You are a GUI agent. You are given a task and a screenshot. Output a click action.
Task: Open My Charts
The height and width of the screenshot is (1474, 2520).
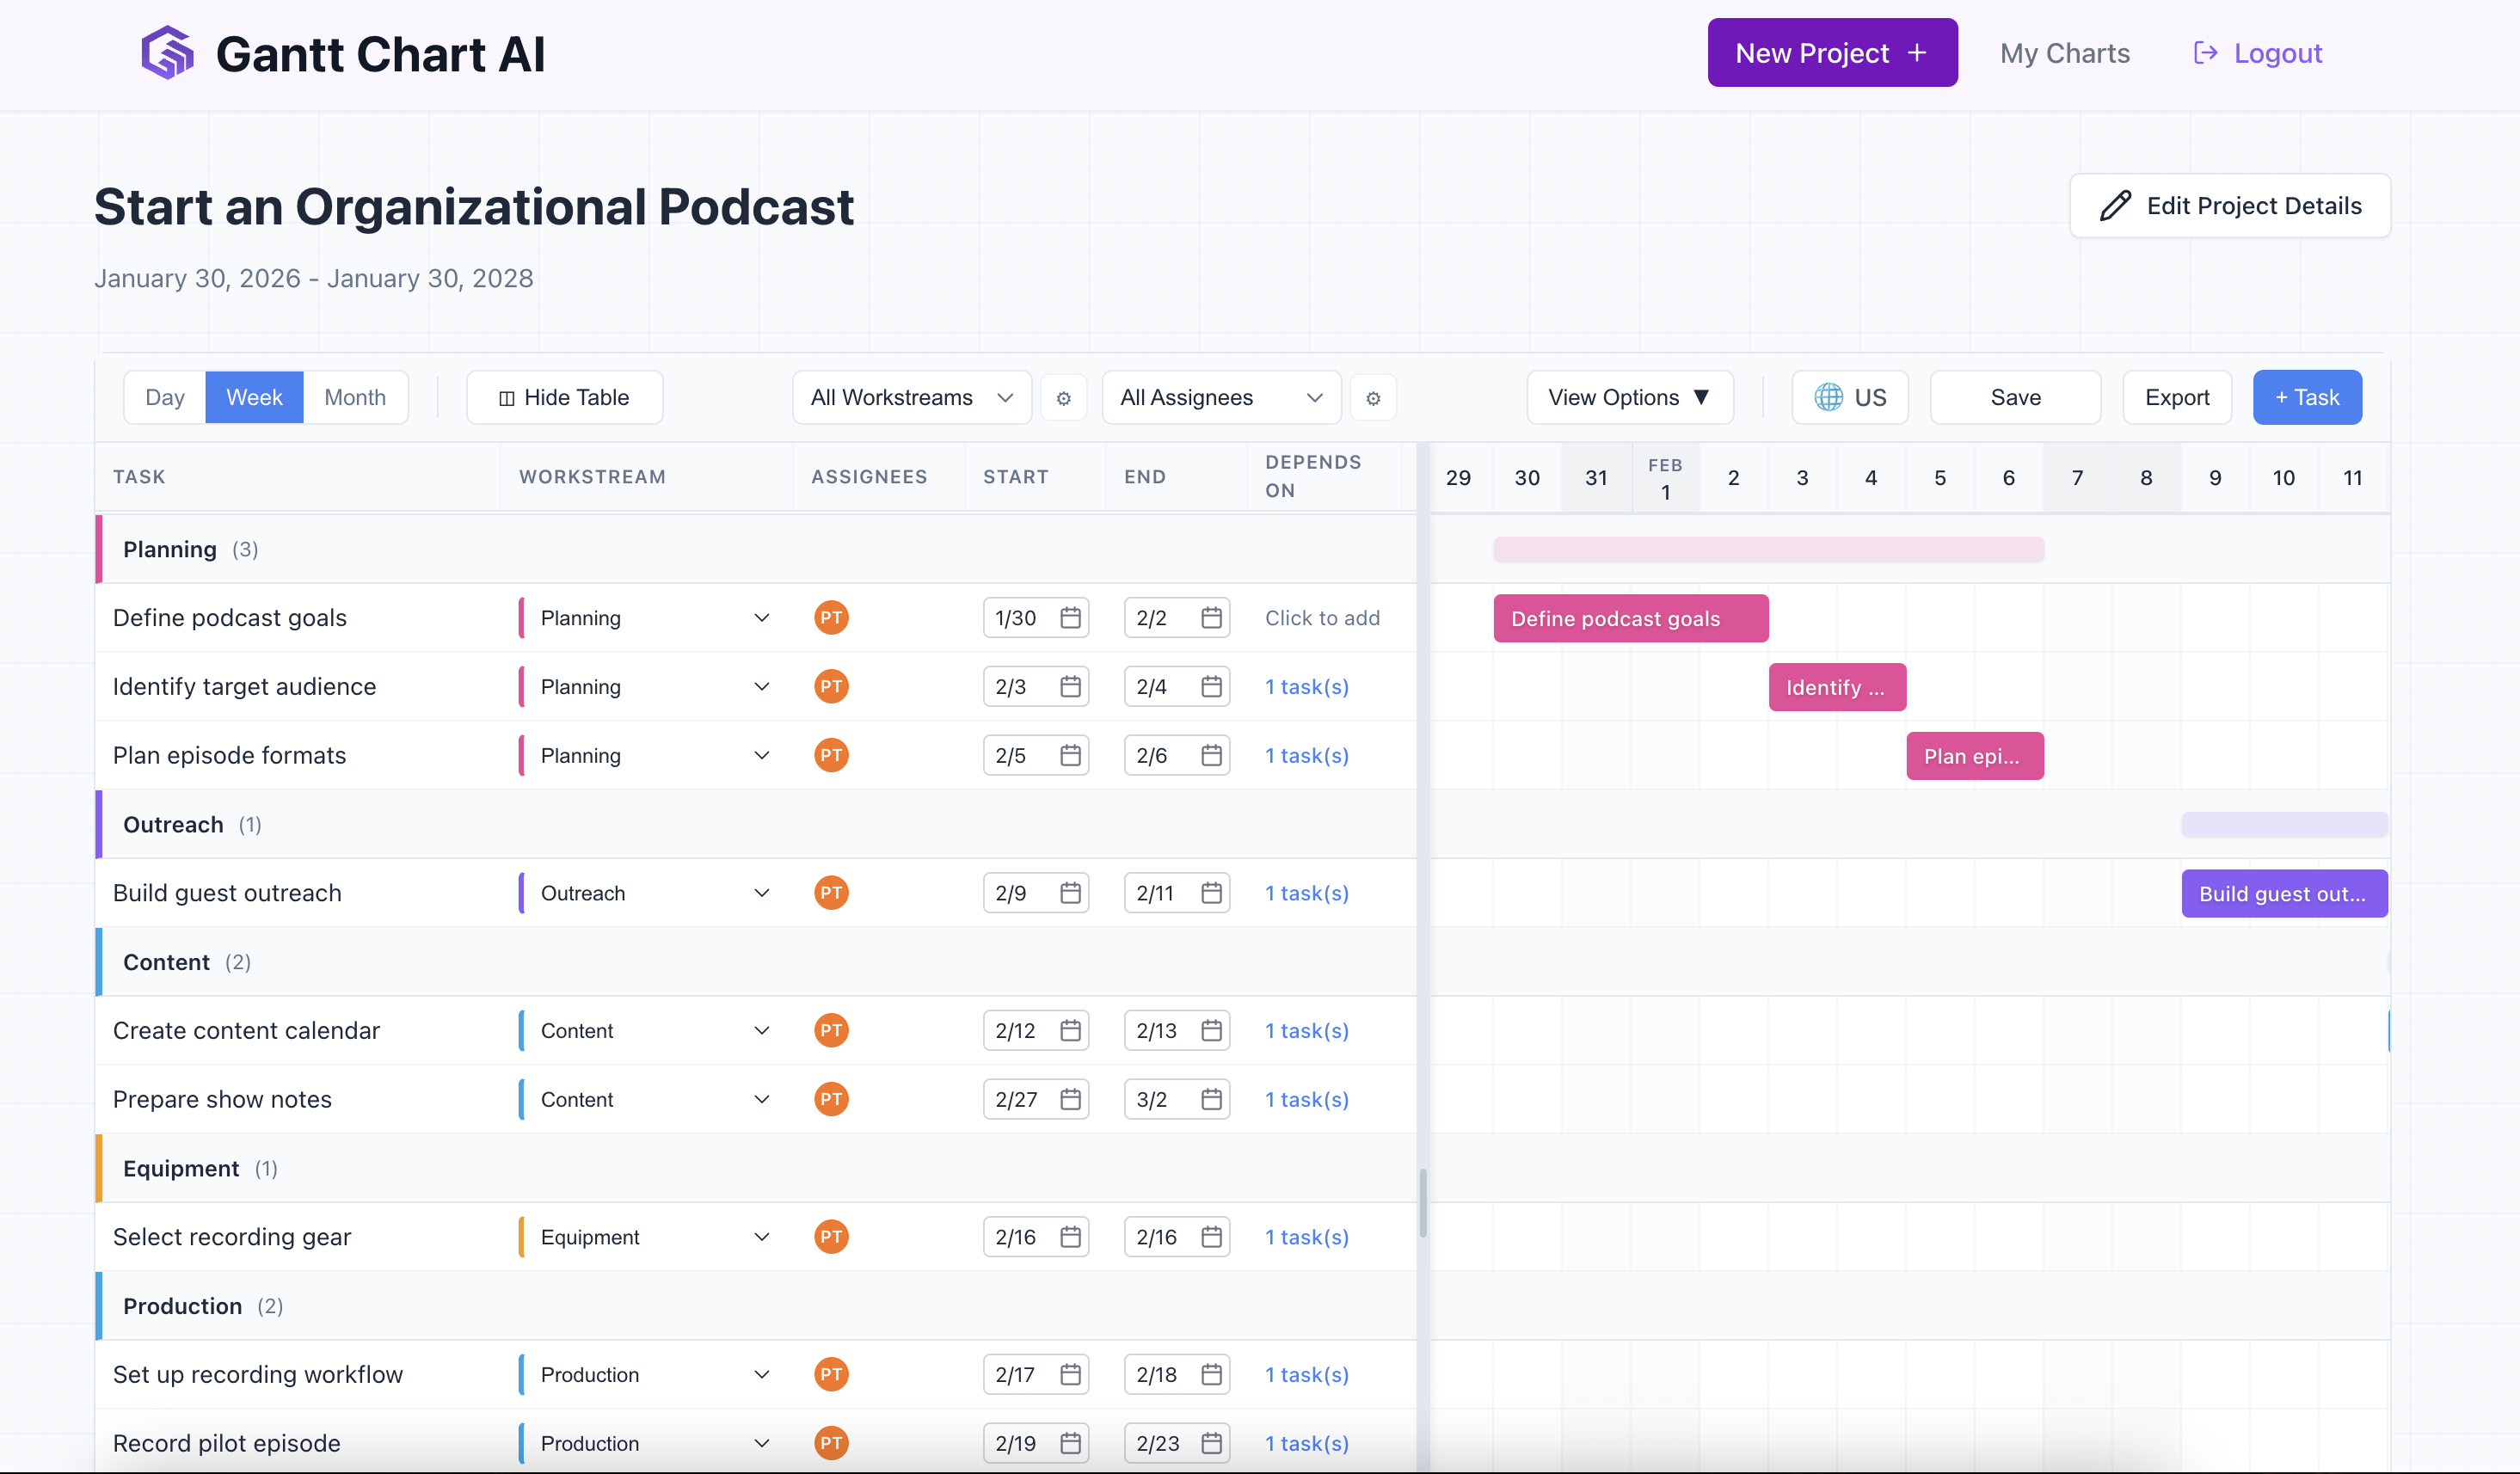[2064, 52]
